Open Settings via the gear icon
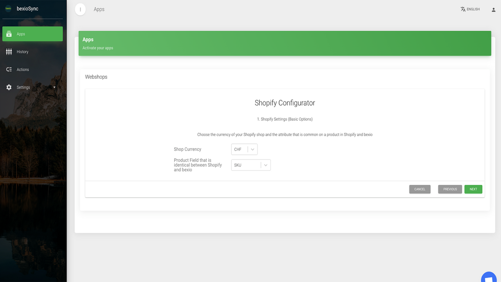The width and height of the screenshot is (501, 282). click(x=9, y=87)
